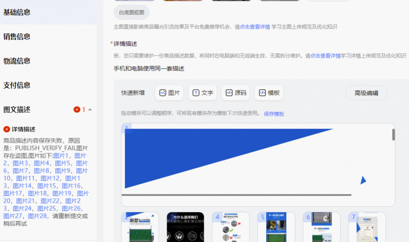Click the 图片25 link in error message
This screenshot has height=242, width=409.
47,209
